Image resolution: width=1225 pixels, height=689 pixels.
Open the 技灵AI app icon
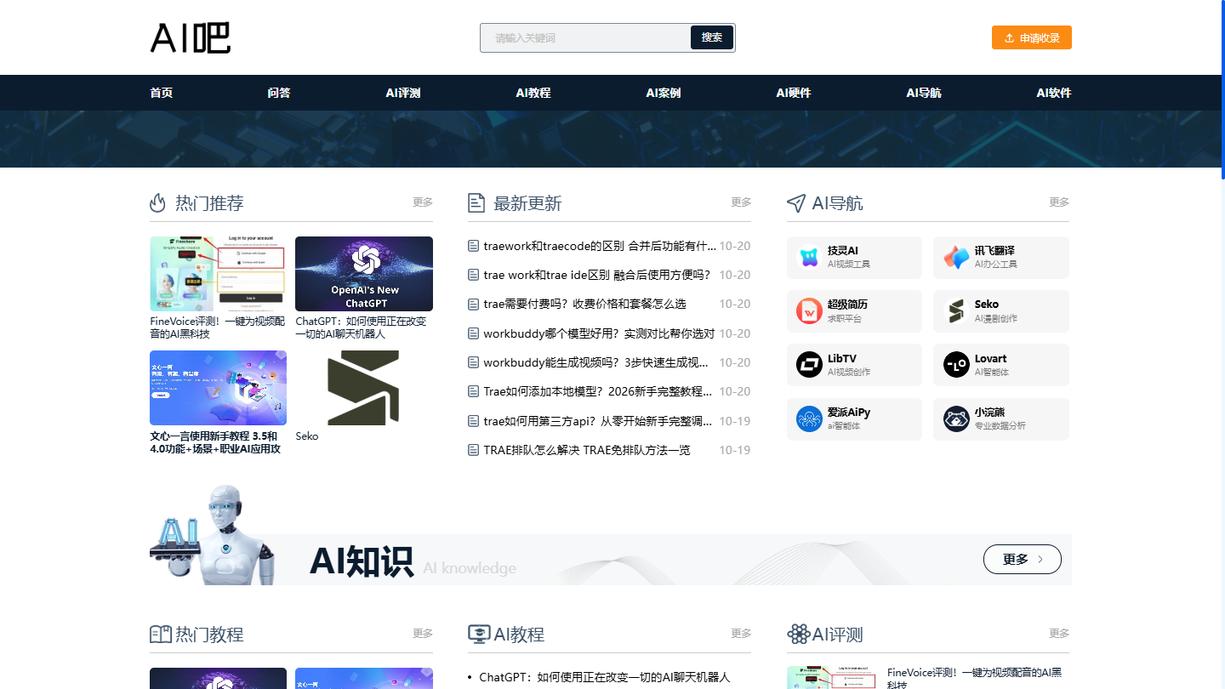[809, 257]
